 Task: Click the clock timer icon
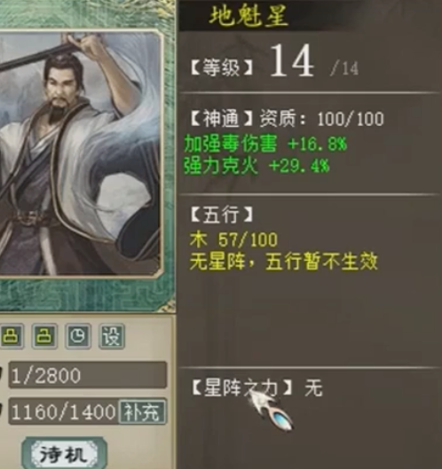pyautogui.click(x=78, y=336)
